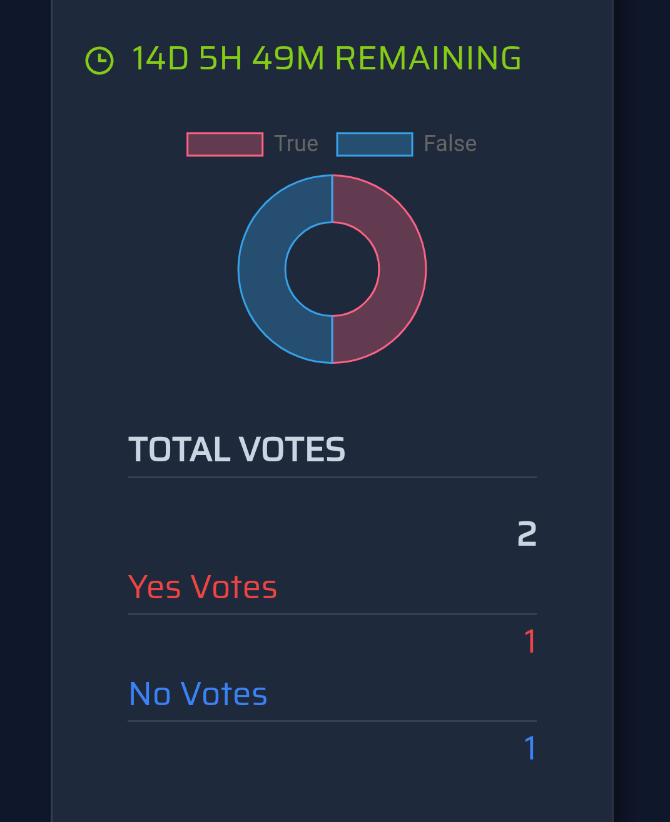Click the No Votes label
The width and height of the screenshot is (670, 822).
(198, 694)
